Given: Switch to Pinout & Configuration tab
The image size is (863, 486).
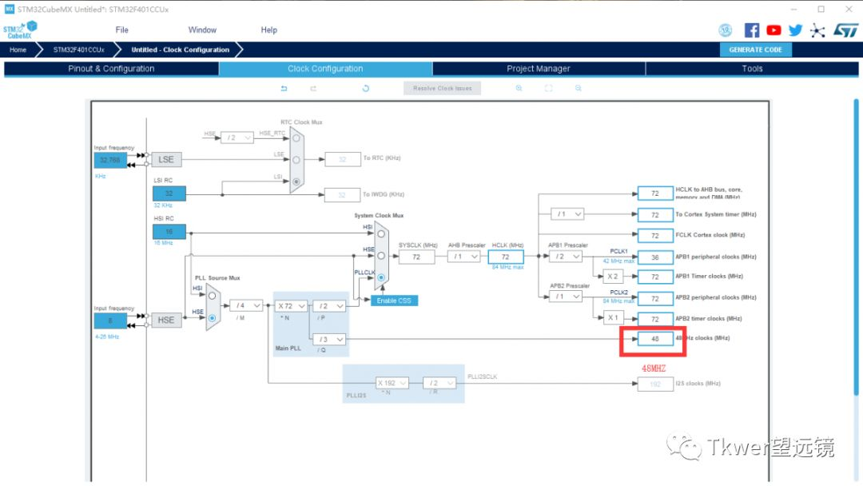Looking at the screenshot, I should click(111, 69).
